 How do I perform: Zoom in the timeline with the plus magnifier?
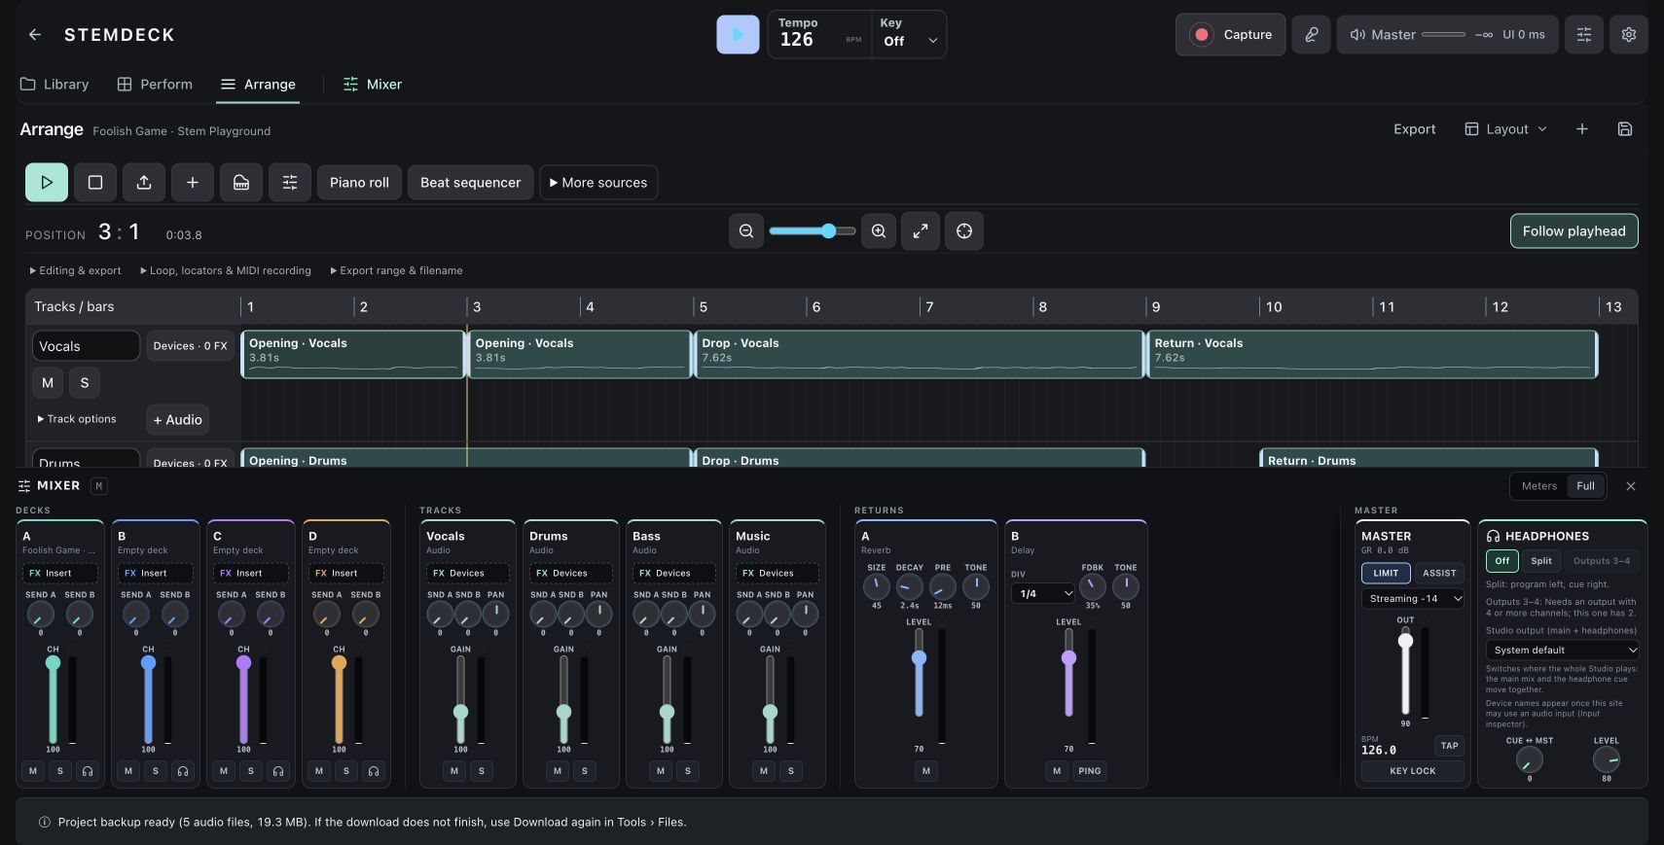point(879,231)
